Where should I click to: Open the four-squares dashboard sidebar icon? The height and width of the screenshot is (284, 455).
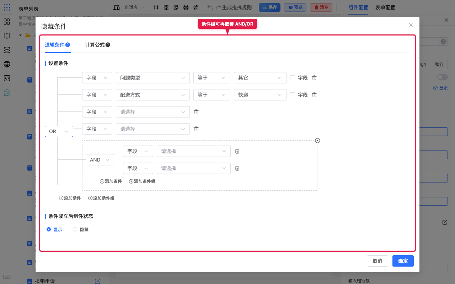point(7,22)
